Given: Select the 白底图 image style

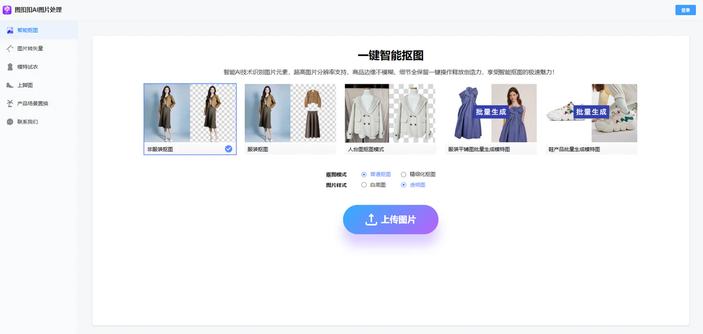Looking at the screenshot, I should (x=364, y=185).
